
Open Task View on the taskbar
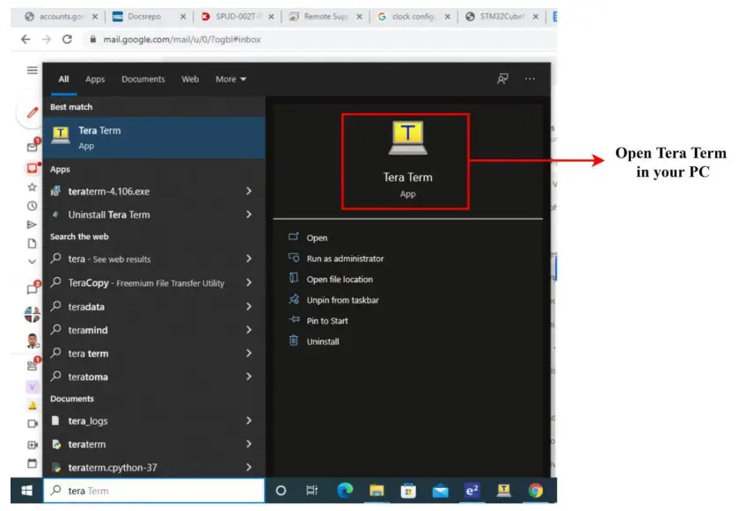(x=312, y=491)
